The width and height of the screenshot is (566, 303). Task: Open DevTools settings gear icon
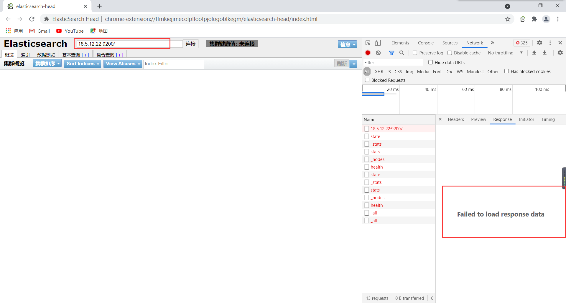tap(539, 43)
